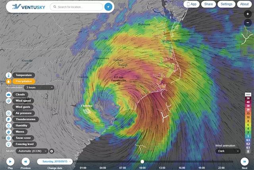Select the Temperature thermometer icon
The image size is (254, 170).
9,75
